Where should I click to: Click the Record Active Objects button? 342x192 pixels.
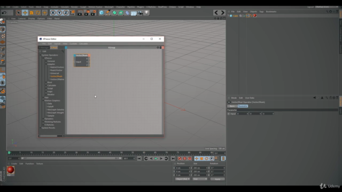180,158
